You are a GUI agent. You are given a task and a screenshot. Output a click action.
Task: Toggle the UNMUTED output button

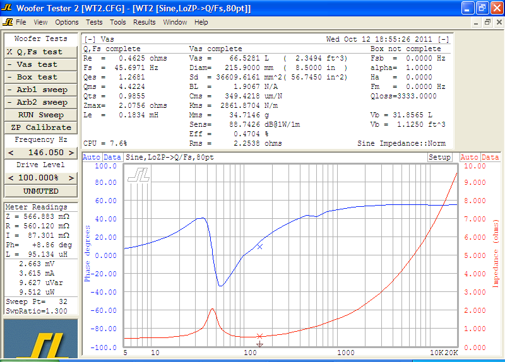[x=40, y=191]
